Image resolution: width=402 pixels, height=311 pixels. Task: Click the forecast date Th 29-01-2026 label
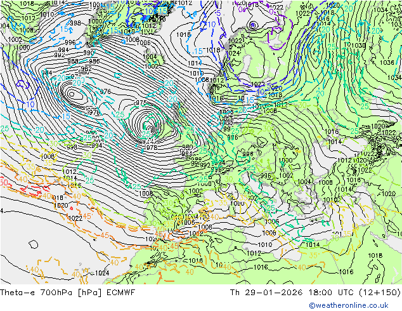tap(266, 292)
